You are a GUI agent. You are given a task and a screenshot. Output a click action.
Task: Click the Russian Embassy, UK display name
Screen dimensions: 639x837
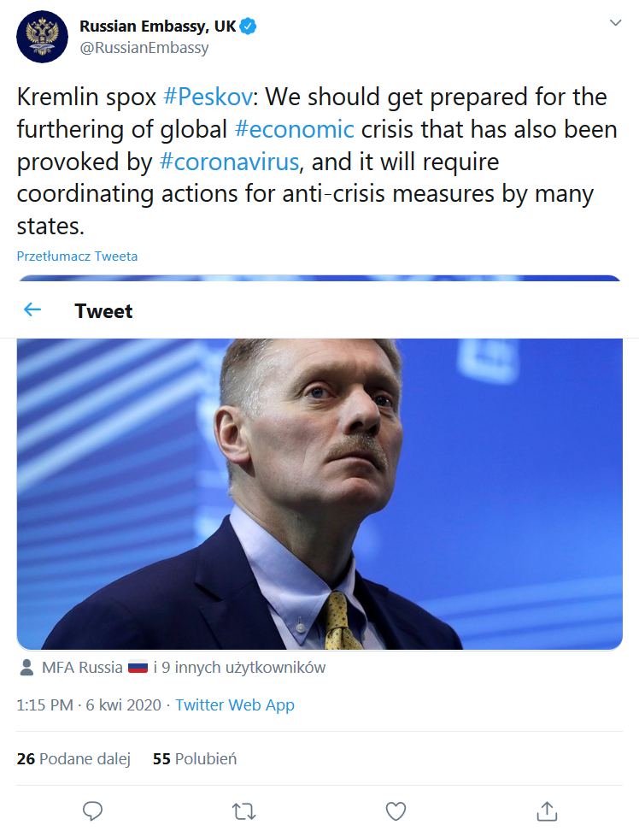click(157, 27)
